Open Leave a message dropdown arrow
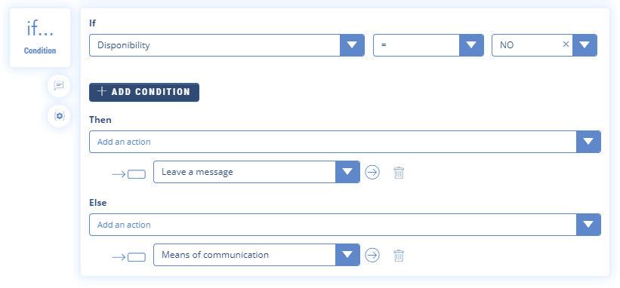The height and width of the screenshot is (288, 620). [x=347, y=172]
